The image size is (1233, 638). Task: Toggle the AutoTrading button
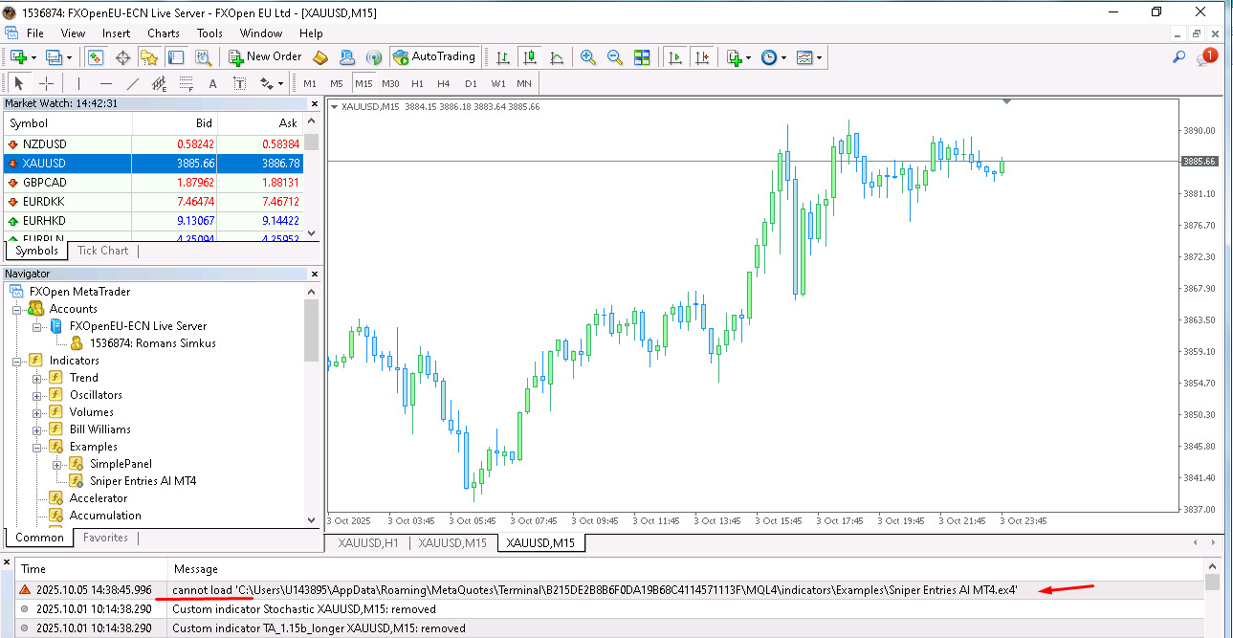(433, 57)
